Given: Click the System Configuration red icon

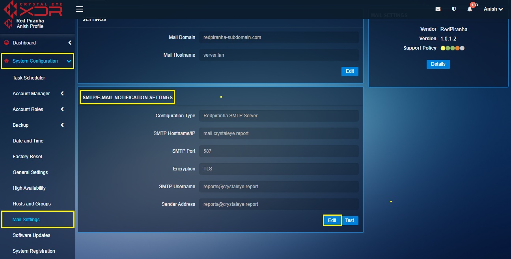Looking at the screenshot, I should [x=6, y=61].
